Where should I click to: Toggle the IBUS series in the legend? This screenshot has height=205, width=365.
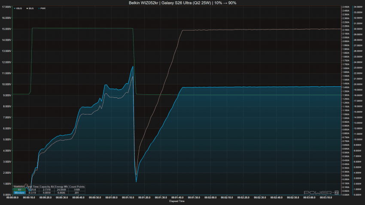(30, 9)
